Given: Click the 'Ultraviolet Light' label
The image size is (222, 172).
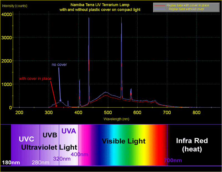Looking at the screenshot, I should [49, 147].
